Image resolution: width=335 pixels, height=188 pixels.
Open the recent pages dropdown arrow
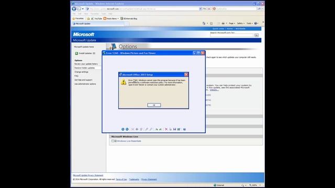pos(83,9)
